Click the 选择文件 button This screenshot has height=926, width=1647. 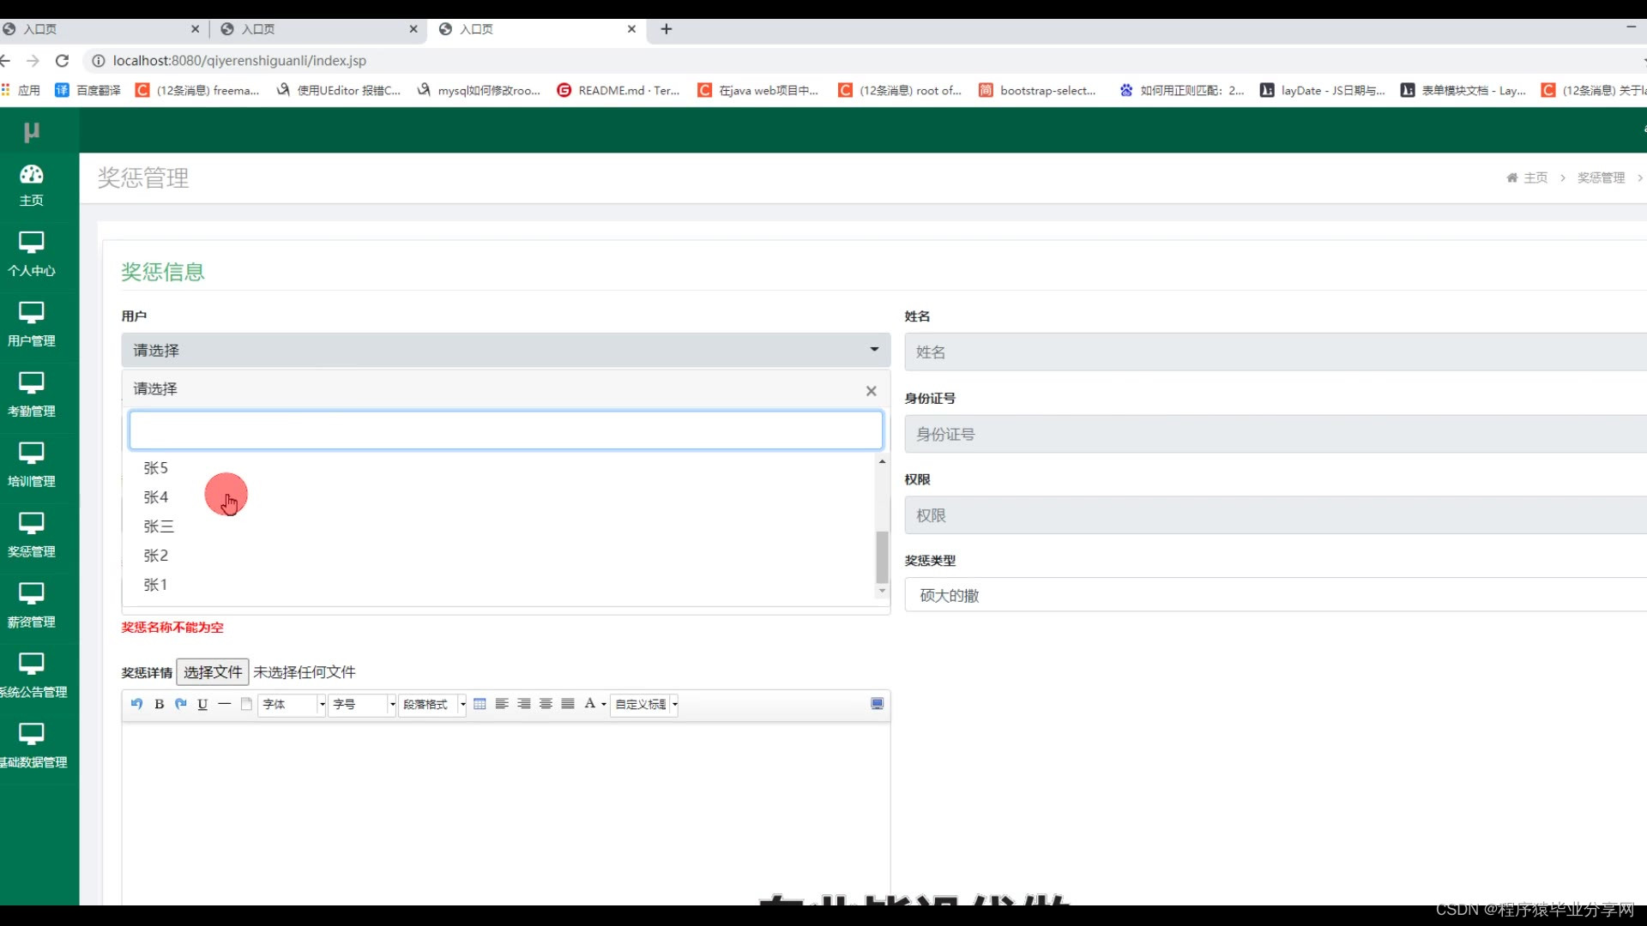pyautogui.click(x=213, y=672)
